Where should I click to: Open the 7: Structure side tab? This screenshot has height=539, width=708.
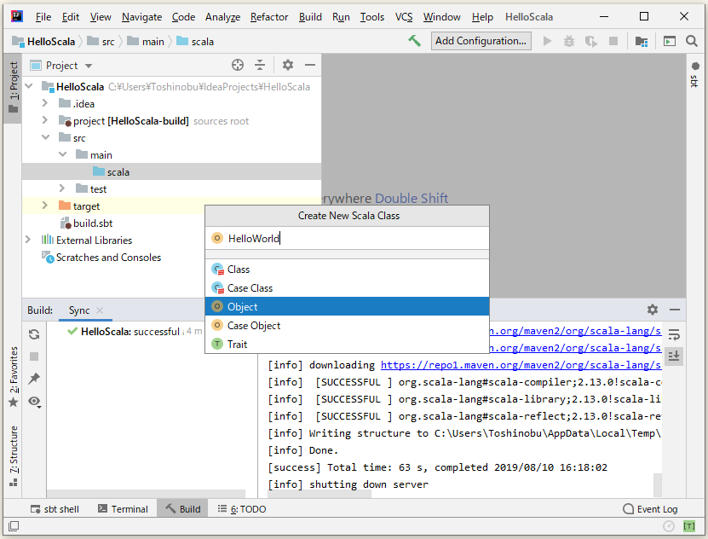click(14, 455)
